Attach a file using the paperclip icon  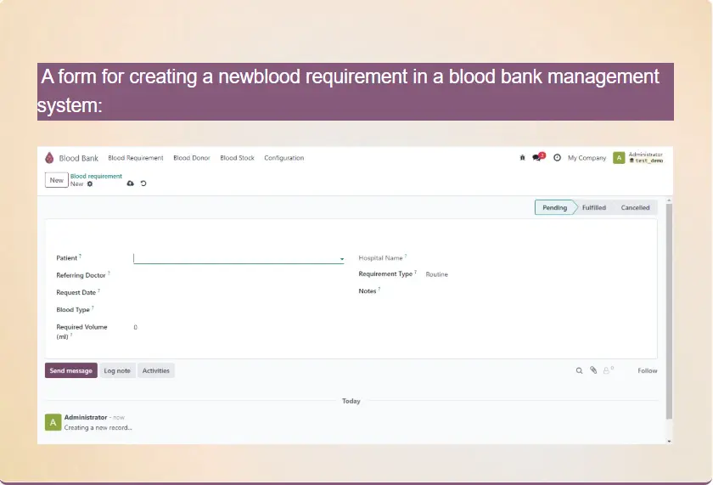593,370
